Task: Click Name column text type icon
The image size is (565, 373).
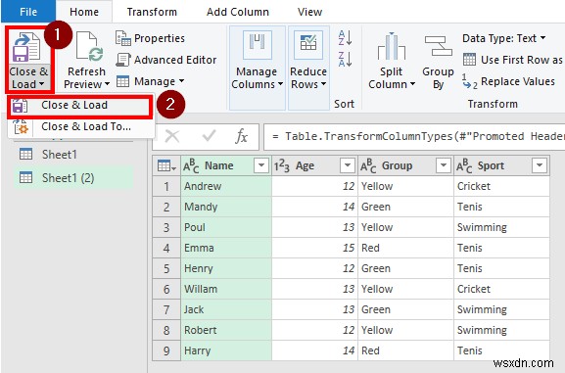Action: pyautogui.click(x=191, y=165)
